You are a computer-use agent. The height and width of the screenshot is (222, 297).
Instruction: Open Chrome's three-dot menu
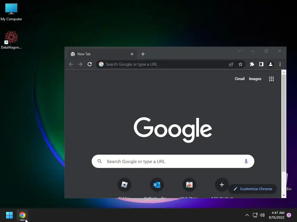(280, 64)
